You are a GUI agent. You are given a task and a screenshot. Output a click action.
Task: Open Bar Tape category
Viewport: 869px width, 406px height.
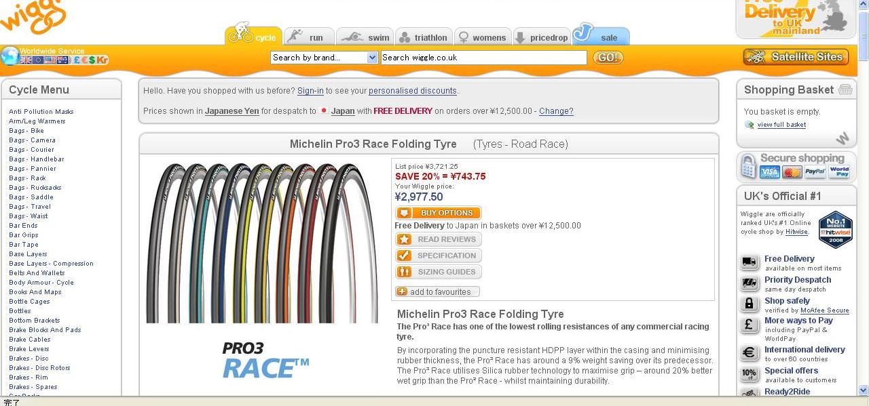point(24,245)
